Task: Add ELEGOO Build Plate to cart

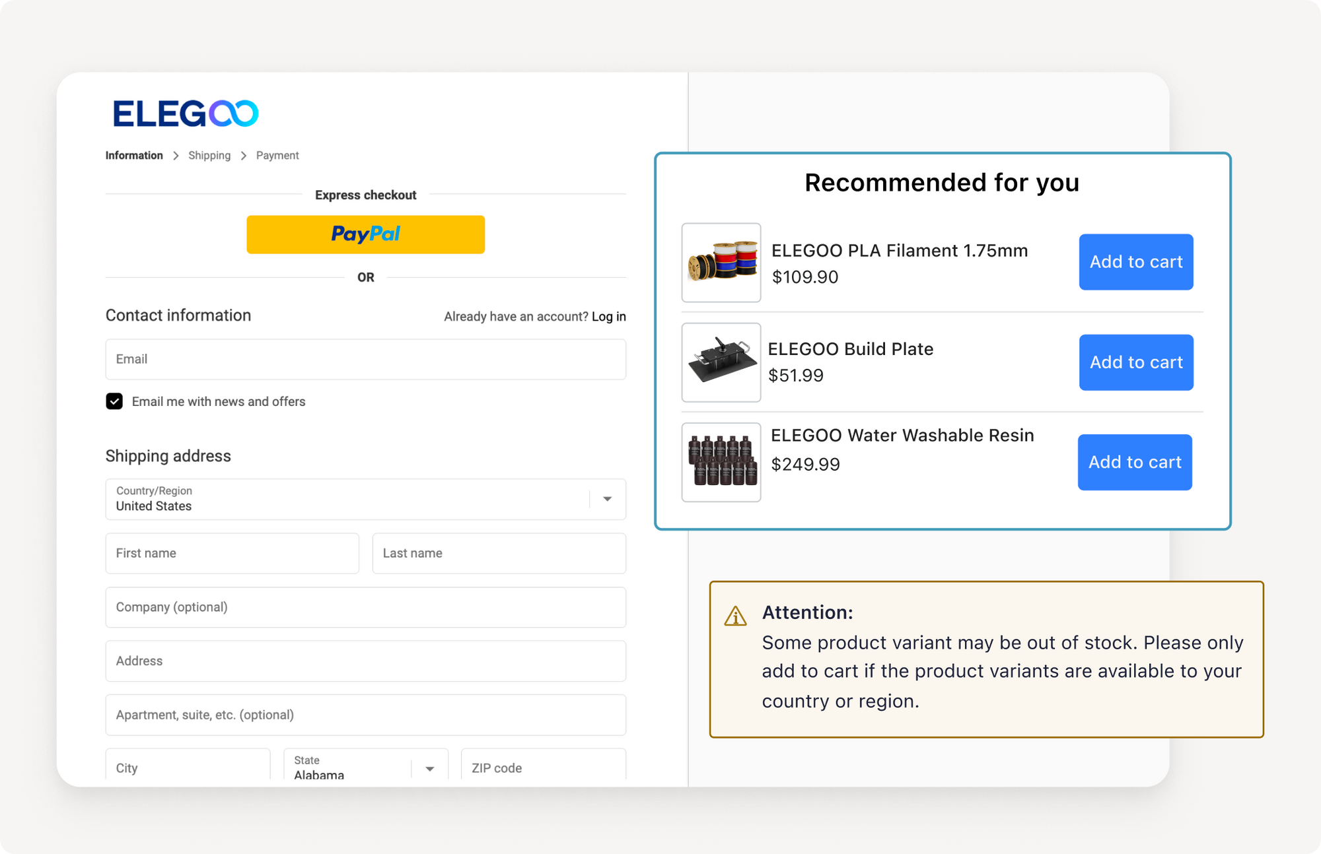Action: tap(1136, 362)
